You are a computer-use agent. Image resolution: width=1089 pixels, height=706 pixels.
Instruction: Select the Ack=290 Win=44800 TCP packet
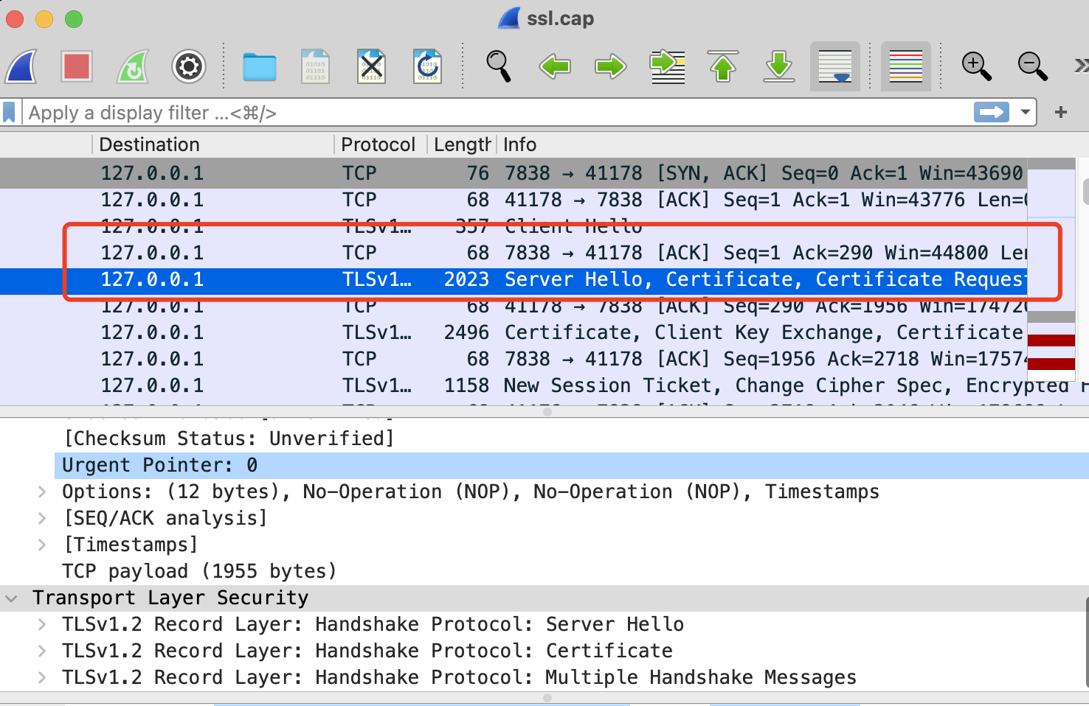pos(514,253)
